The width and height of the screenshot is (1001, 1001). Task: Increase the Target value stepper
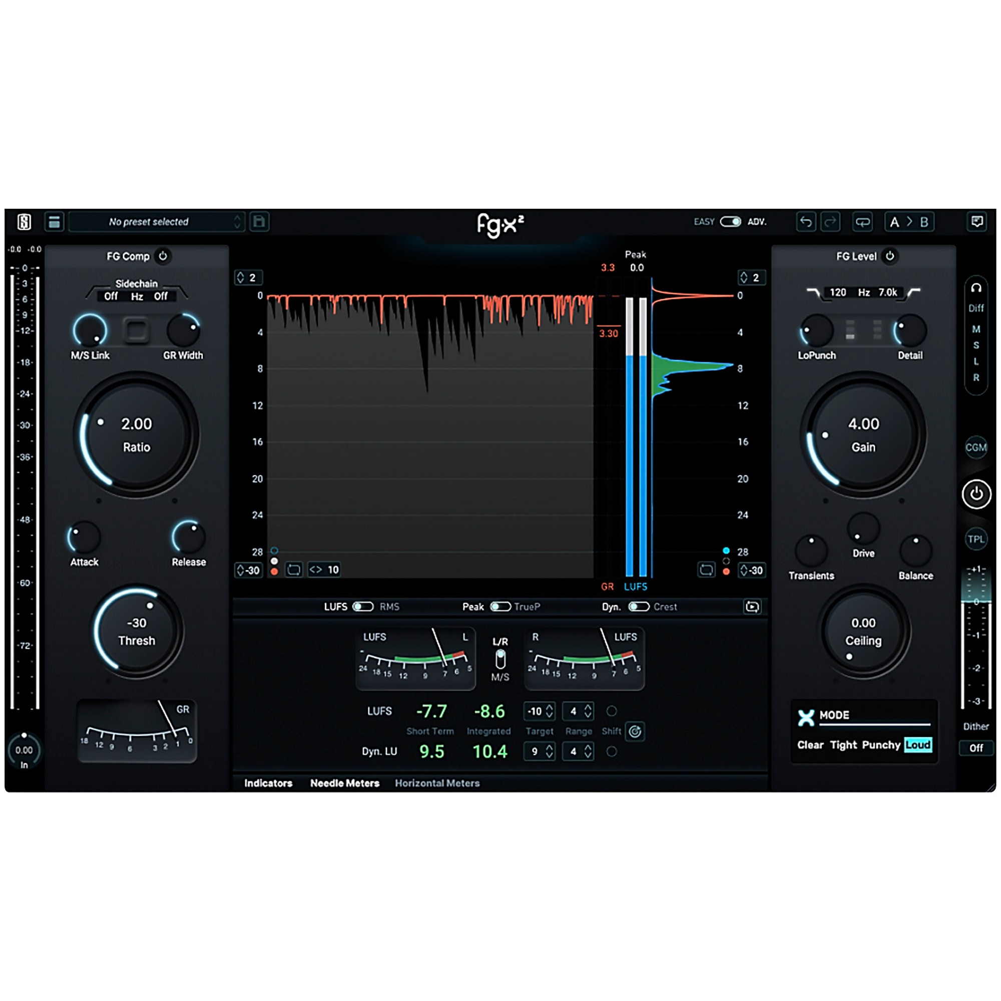click(x=551, y=708)
